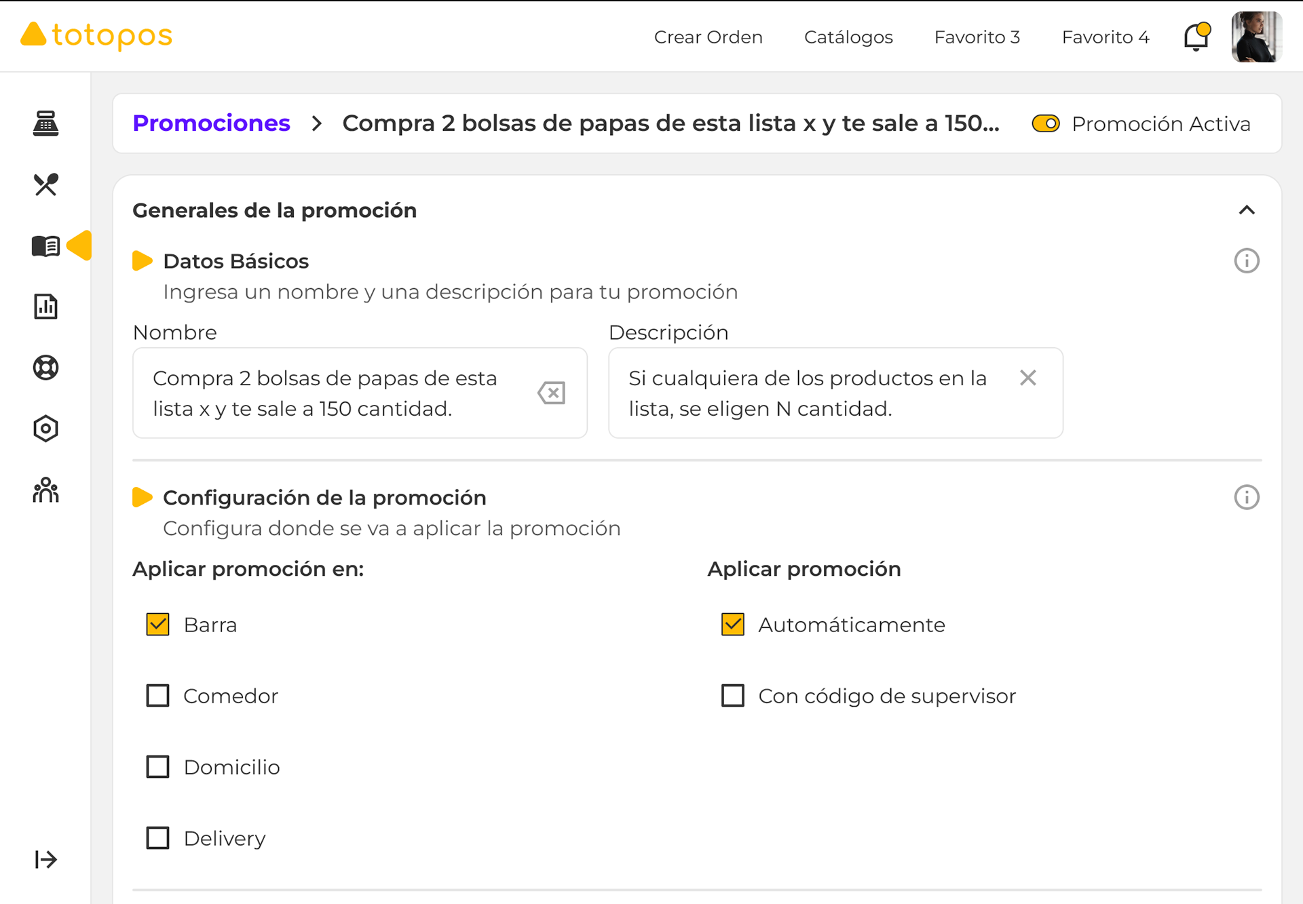This screenshot has height=904, width=1303.
Task: Expand the sidebar with arrow icon
Action: [45, 859]
